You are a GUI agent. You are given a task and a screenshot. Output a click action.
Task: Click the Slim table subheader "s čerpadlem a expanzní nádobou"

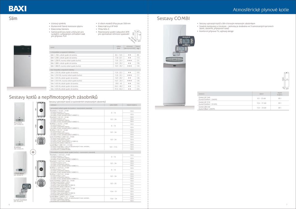(95, 52)
